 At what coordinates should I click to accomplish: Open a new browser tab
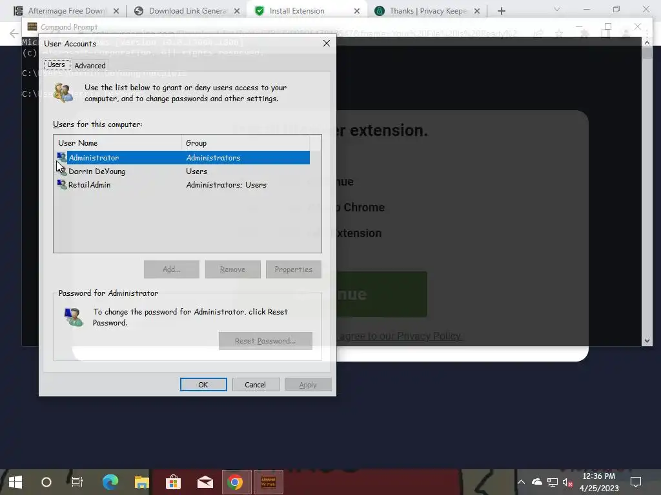pyautogui.click(x=501, y=11)
